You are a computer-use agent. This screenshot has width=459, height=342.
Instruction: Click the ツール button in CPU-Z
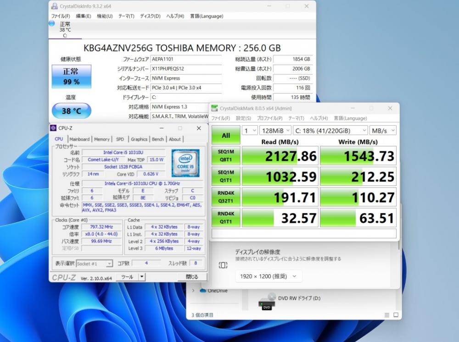pos(127,276)
